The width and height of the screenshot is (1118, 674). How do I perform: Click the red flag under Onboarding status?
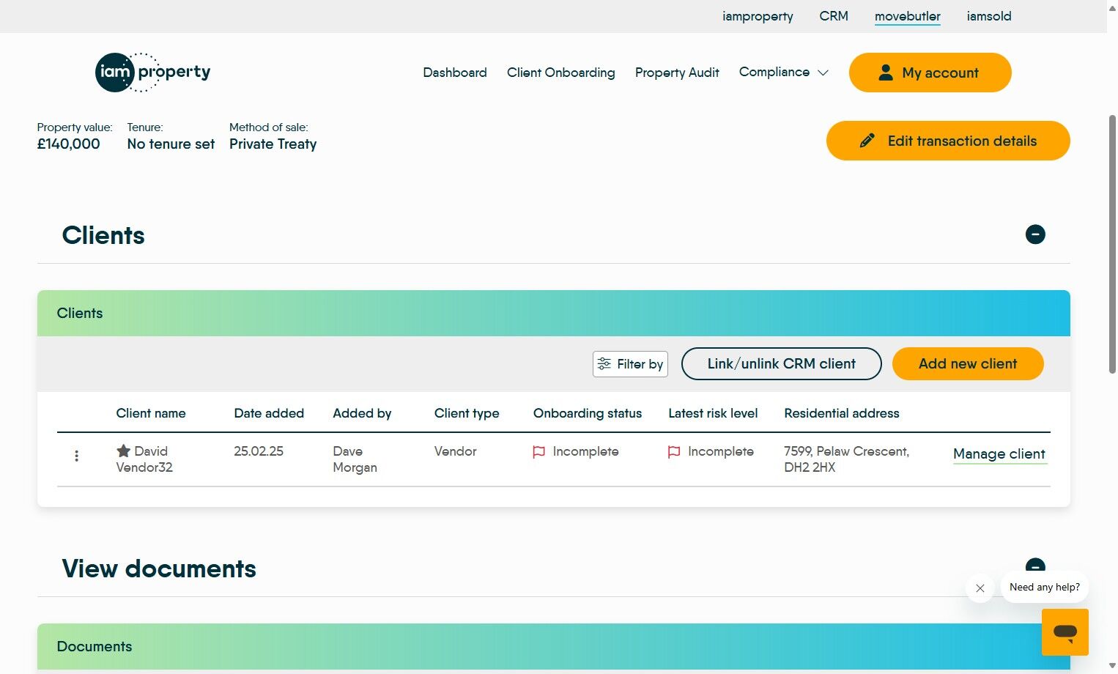(538, 452)
